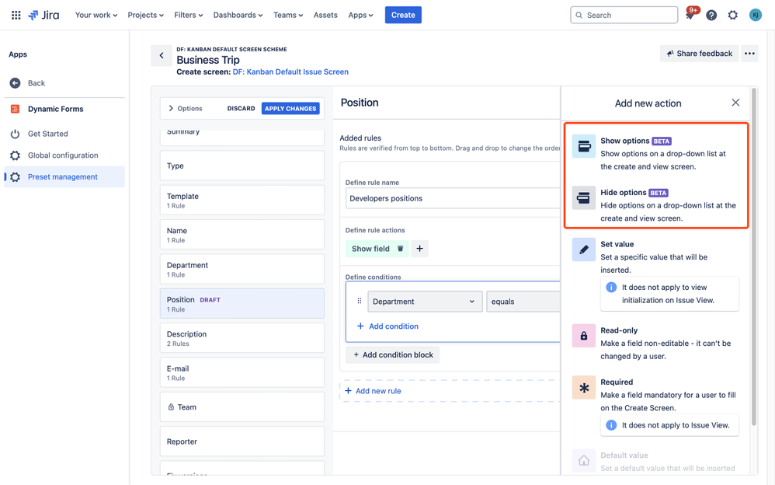Click the lock icon on Team field
Screen dimensions: 775x485
171,406
